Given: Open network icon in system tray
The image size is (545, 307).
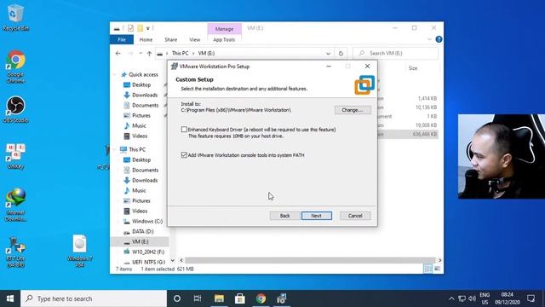Looking at the screenshot, I should 462,298.
